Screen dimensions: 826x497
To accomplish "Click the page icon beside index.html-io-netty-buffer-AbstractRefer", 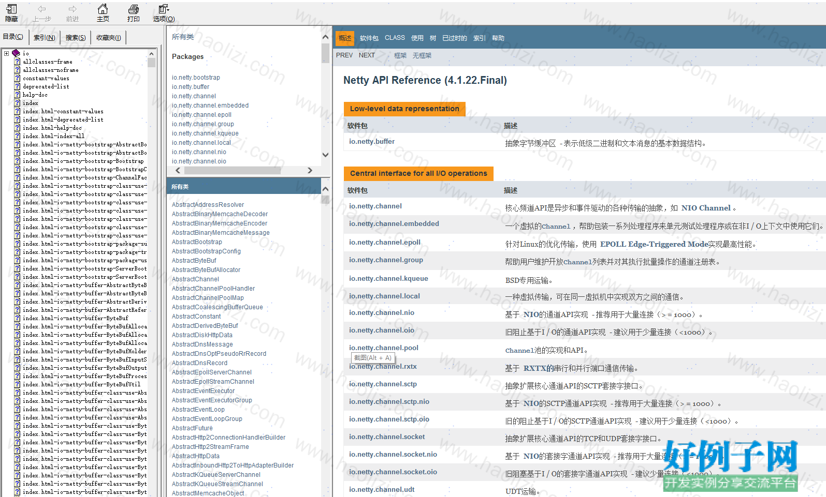I will point(17,310).
